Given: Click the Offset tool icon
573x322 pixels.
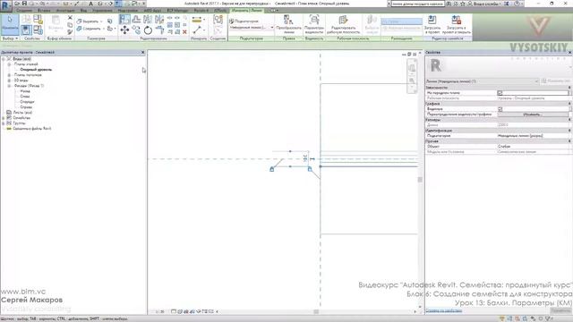Looking at the screenshot, I should (x=136, y=19).
